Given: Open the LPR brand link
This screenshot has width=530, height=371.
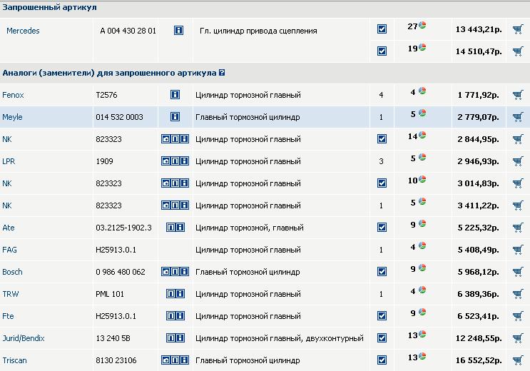Looking at the screenshot, I should 9,161.
